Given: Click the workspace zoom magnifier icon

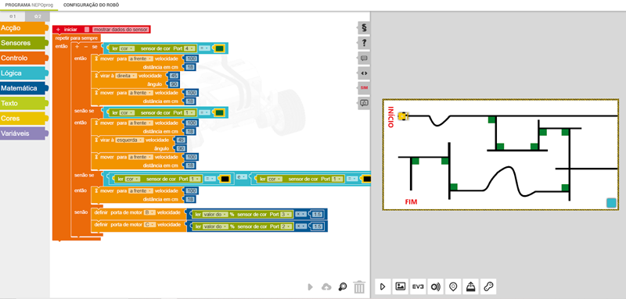Looking at the screenshot, I should (x=342, y=287).
